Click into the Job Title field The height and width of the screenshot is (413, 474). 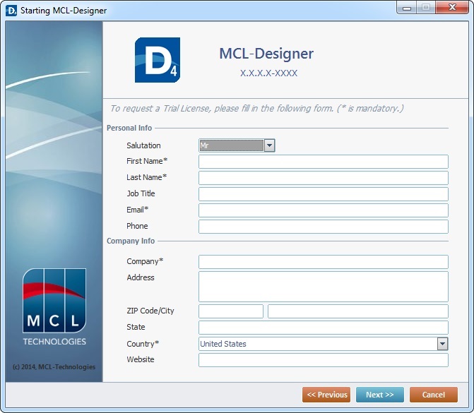(323, 194)
